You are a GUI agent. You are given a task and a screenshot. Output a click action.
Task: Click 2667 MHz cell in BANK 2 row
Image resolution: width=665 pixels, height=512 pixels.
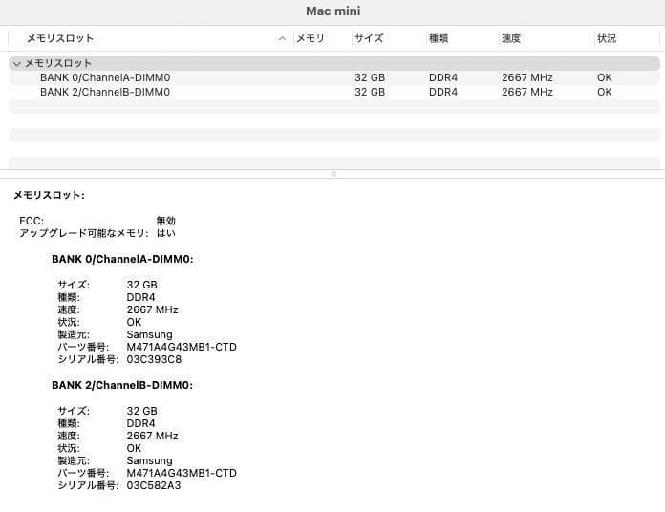526,93
